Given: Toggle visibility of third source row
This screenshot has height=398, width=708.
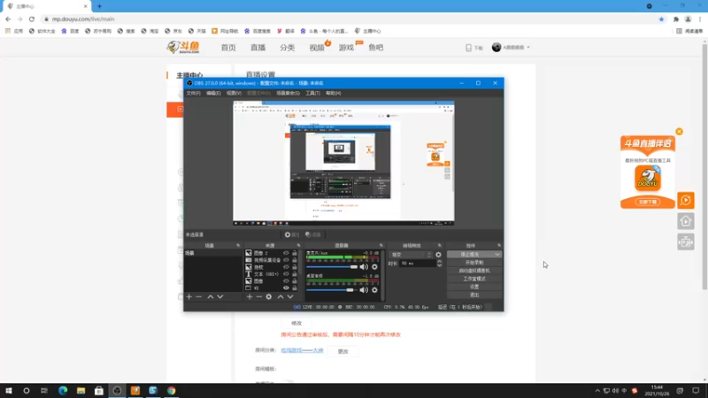Looking at the screenshot, I should click(x=286, y=267).
